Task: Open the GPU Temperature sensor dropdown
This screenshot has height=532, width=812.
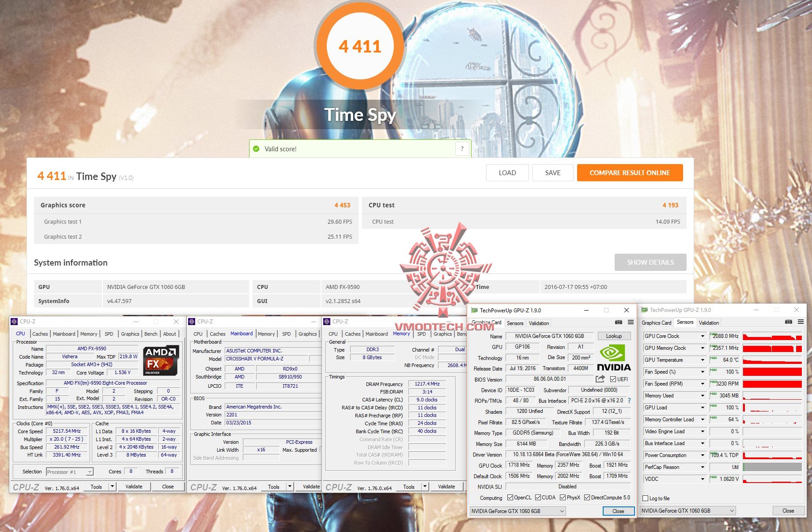Action: [x=702, y=360]
